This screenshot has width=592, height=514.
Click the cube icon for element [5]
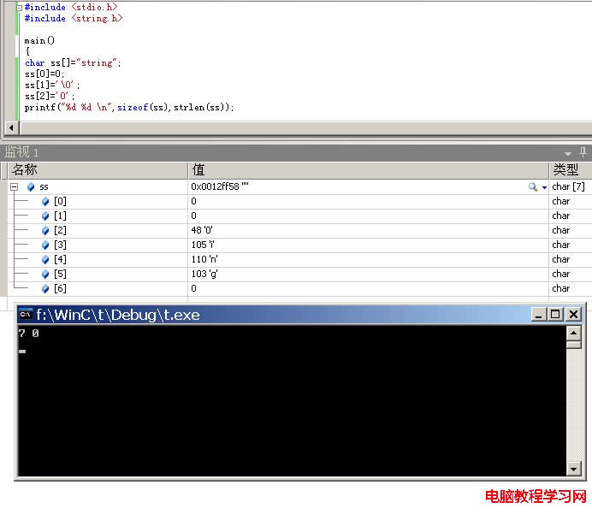(45, 275)
